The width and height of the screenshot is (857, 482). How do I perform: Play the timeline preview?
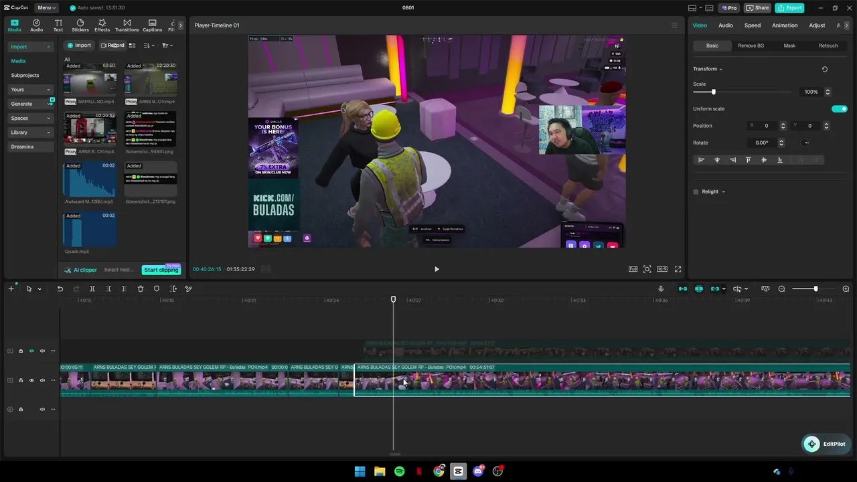(437, 269)
